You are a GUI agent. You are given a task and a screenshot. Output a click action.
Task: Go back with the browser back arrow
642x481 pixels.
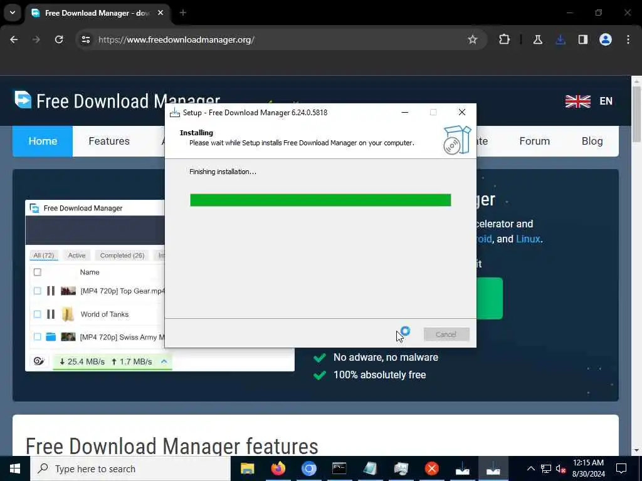pos(14,39)
